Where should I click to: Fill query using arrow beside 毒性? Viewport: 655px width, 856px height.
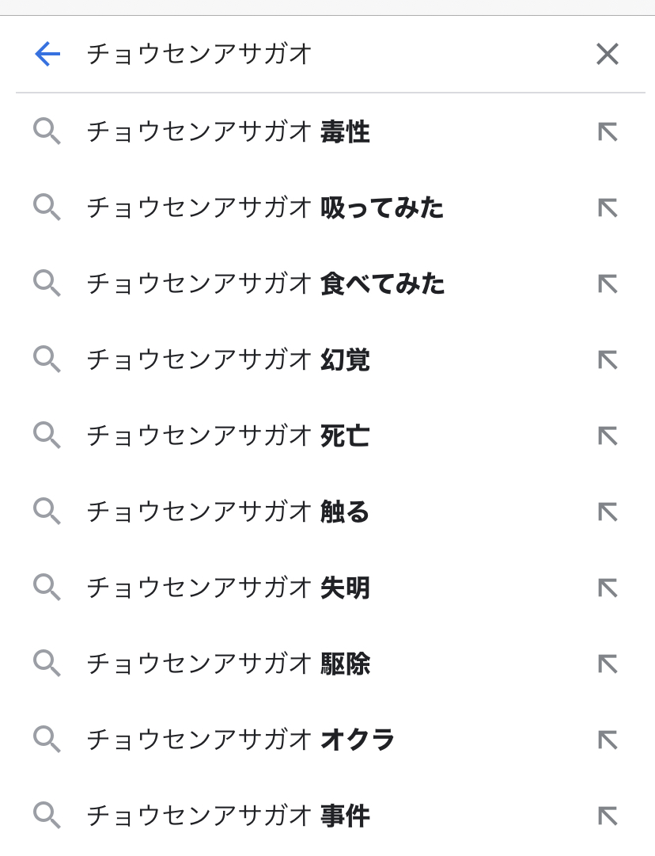click(607, 131)
